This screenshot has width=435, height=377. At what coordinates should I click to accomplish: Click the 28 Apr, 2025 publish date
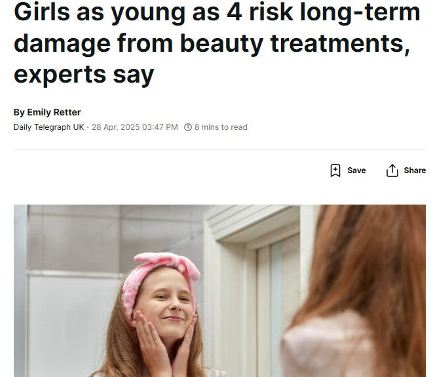[x=116, y=127]
